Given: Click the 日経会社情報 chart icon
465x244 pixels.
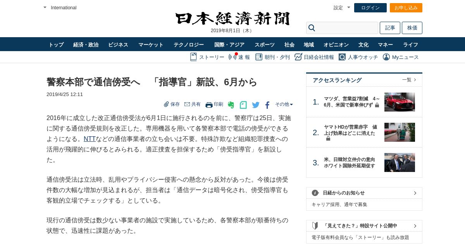Looking at the screenshot, I should (x=298, y=57).
